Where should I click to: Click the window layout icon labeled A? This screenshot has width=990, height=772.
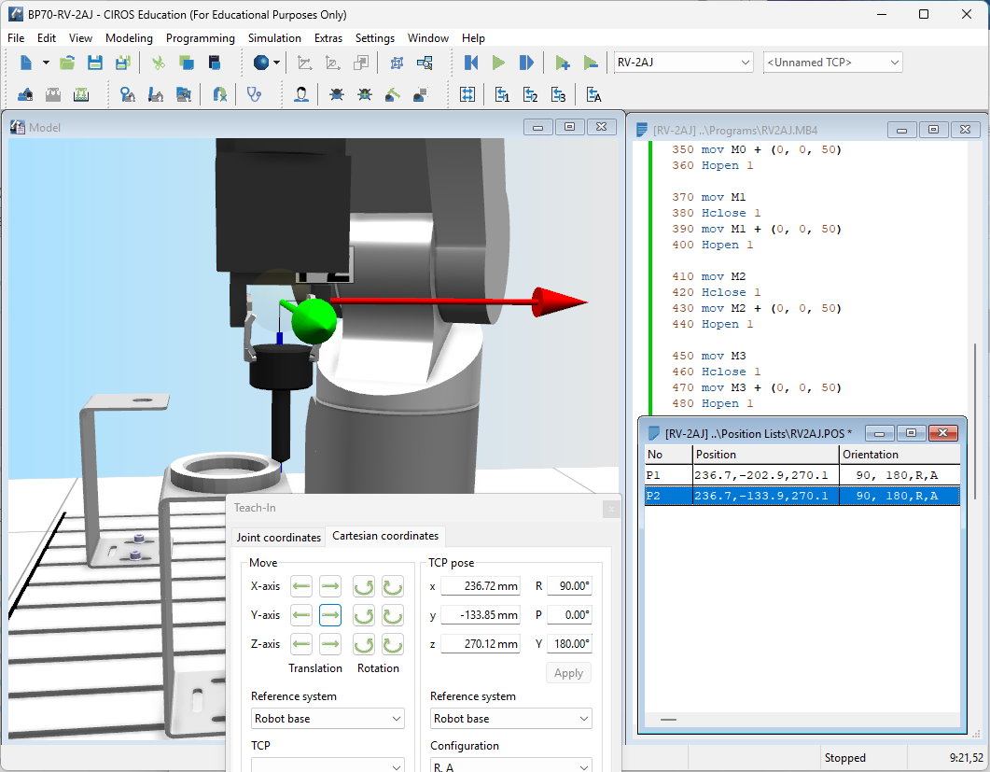click(x=593, y=95)
